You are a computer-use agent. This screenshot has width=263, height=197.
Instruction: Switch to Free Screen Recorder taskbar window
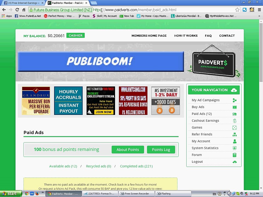coord(136,194)
